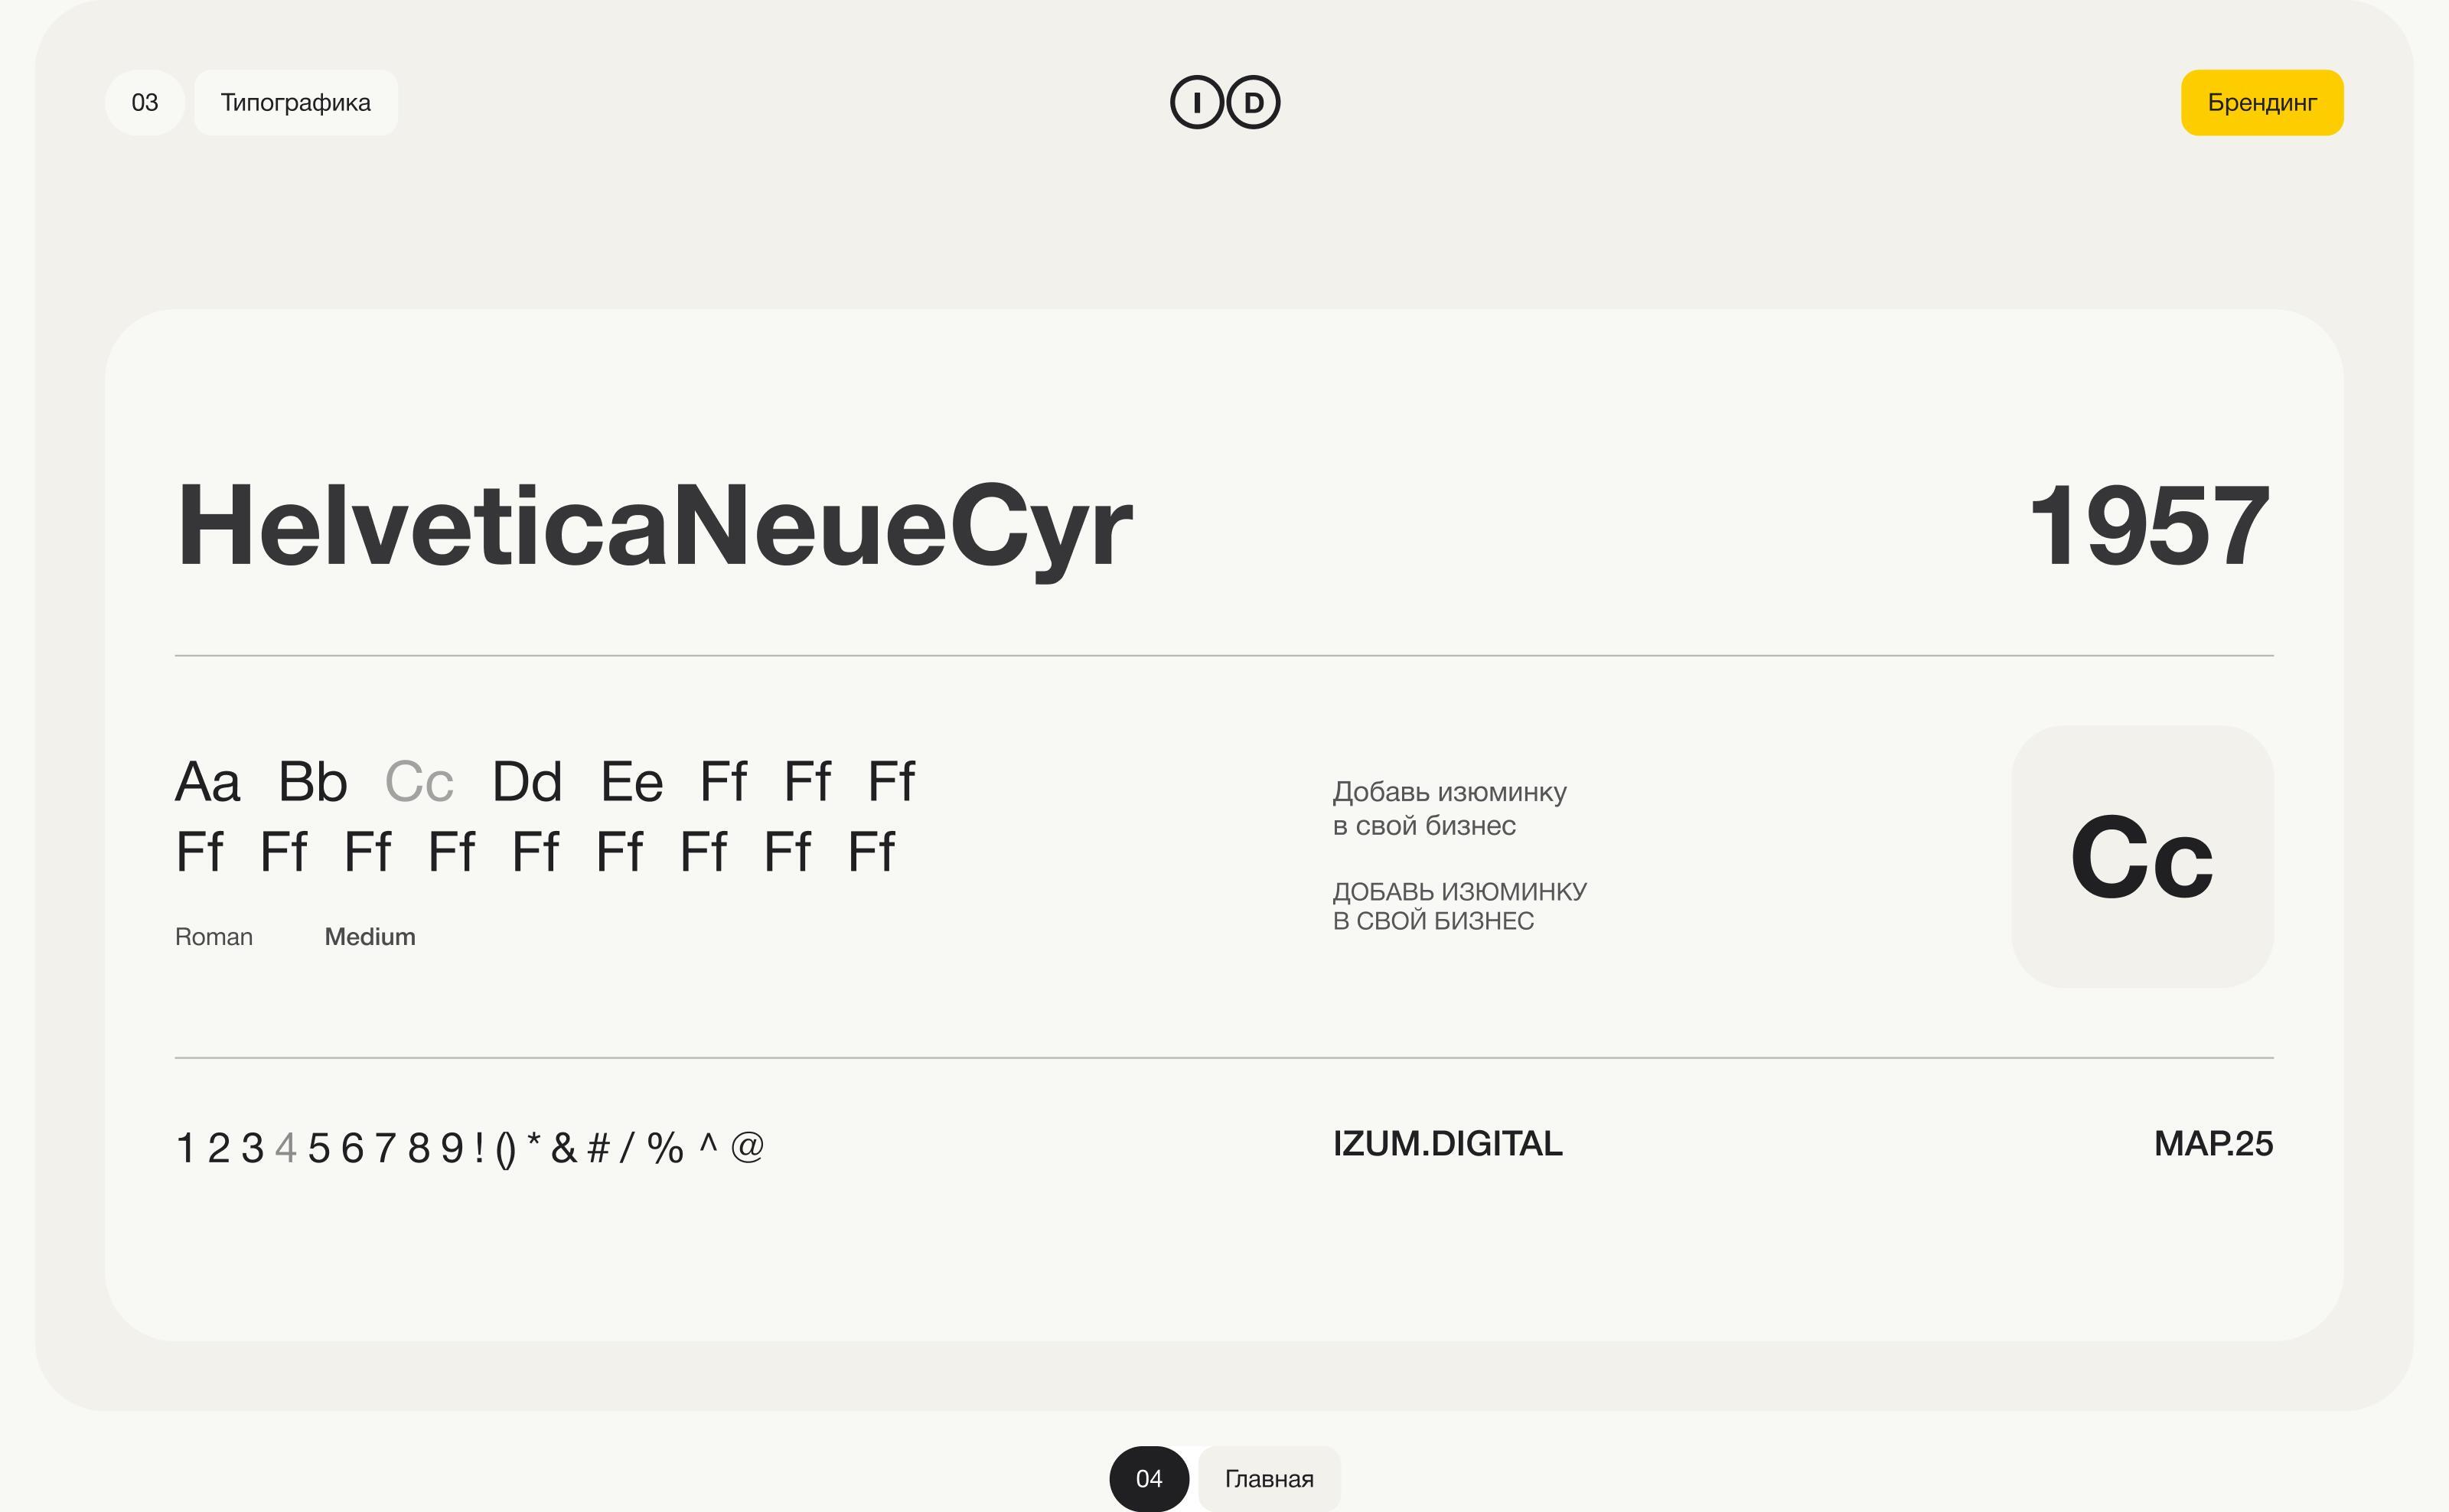
Task: Open the IZUM.DIGITAL link
Action: pos(1447,1143)
